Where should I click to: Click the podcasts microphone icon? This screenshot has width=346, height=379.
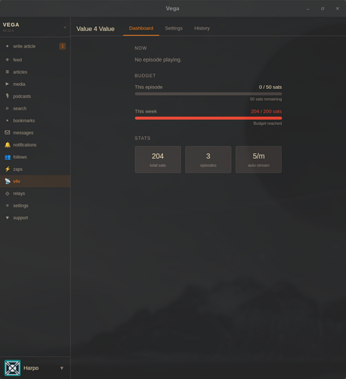coord(7,96)
